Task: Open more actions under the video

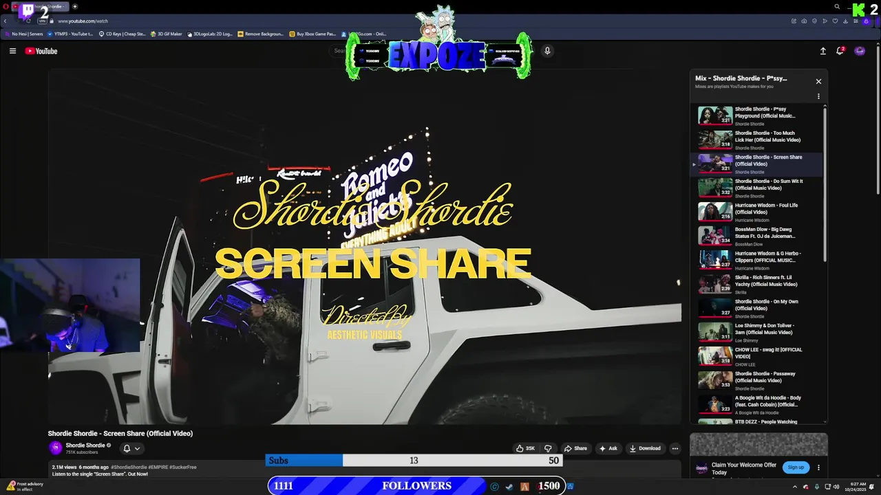Action: (x=675, y=448)
